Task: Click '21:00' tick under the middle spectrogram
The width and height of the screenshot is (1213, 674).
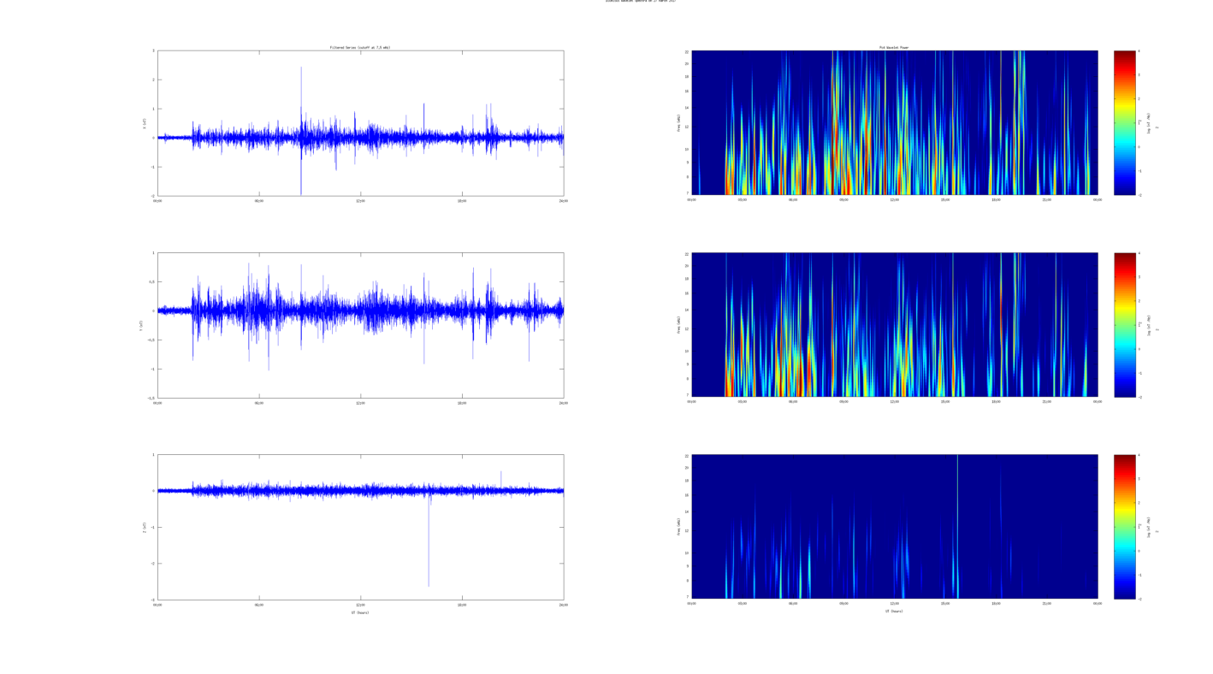Action: (x=1046, y=402)
